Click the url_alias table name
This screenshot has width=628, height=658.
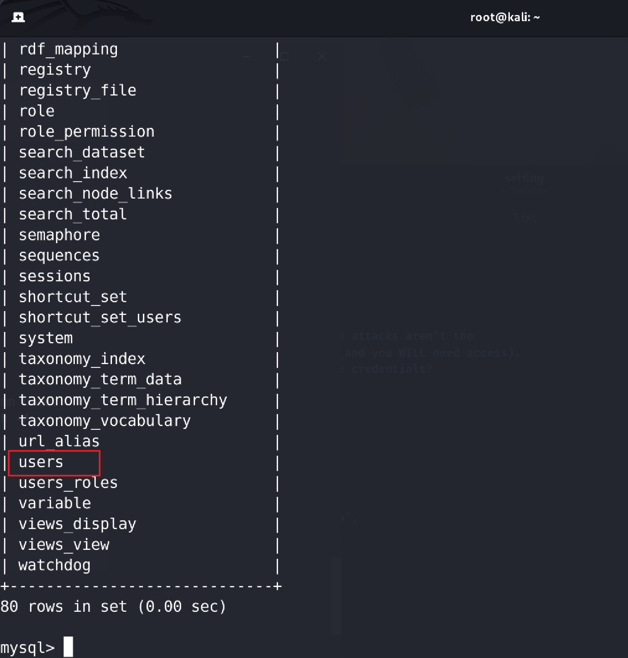point(59,441)
